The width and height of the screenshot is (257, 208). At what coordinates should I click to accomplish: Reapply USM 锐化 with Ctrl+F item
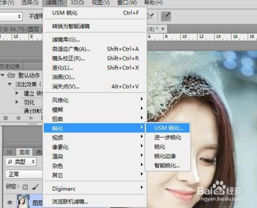95,13
